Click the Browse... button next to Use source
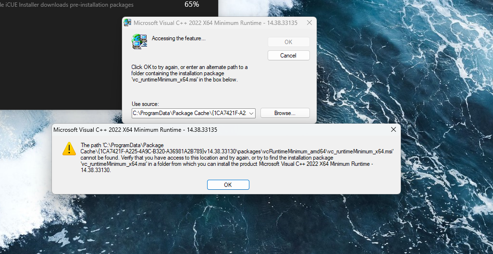 pos(285,113)
